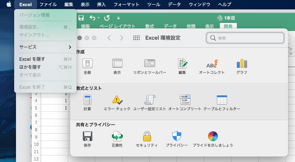
Task: Close the Excel 環境設定 window
Action: 80,38
